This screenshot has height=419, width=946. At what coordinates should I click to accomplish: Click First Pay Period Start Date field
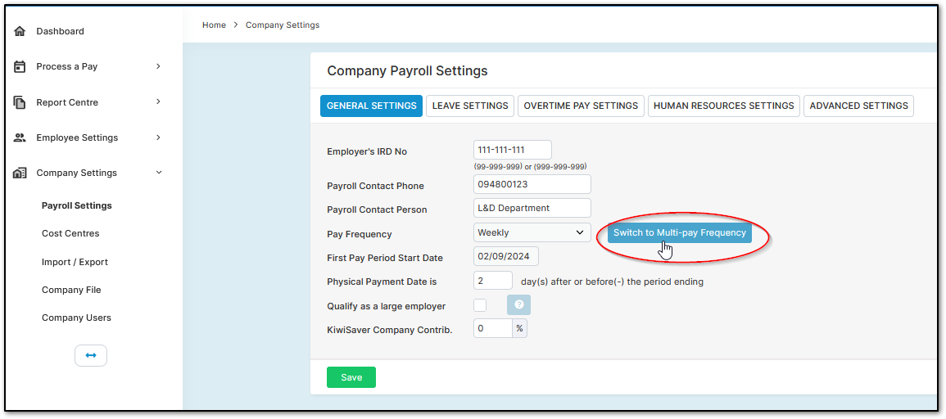pos(506,256)
